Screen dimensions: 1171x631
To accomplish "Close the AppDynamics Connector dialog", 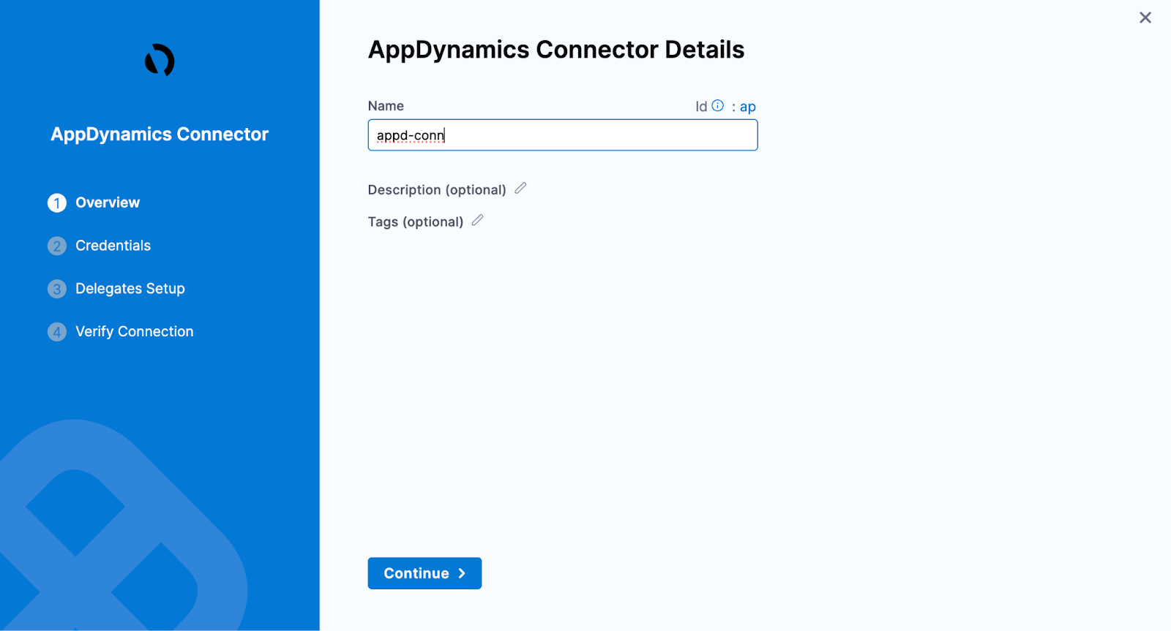I will pyautogui.click(x=1145, y=18).
